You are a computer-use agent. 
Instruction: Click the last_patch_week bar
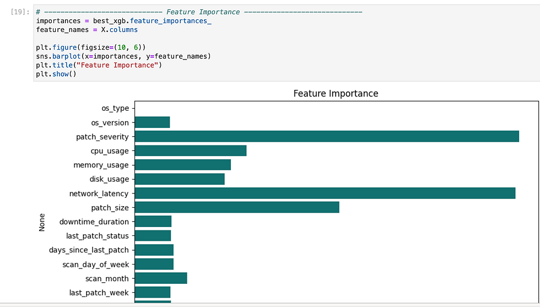tap(153, 292)
